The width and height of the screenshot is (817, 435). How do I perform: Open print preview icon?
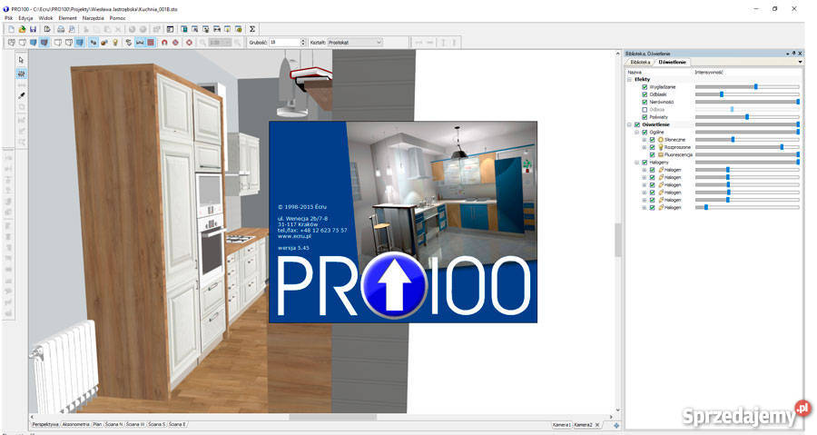[72, 29]
